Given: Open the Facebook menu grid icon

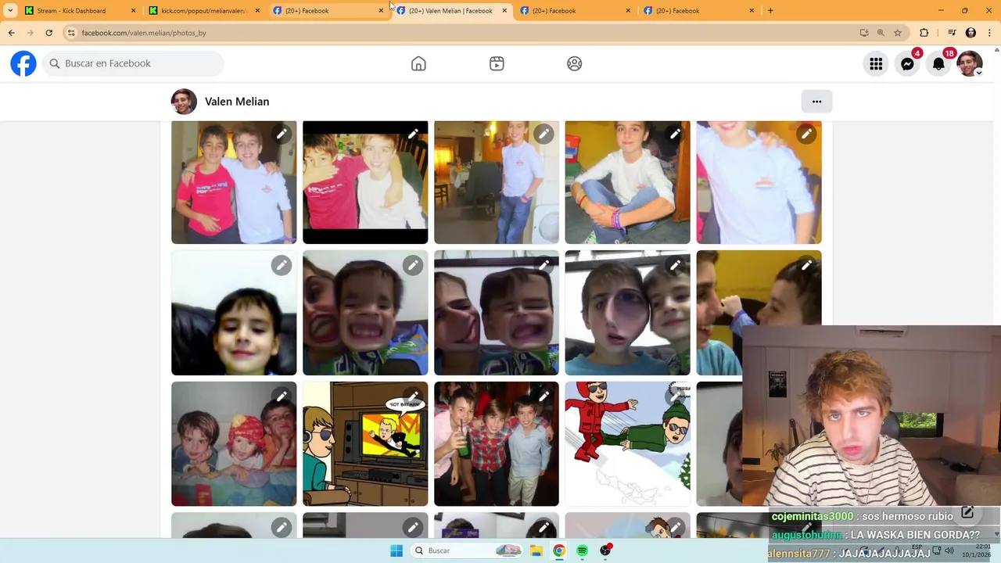Looking at the screenshot, I should (x=876, y=64).
